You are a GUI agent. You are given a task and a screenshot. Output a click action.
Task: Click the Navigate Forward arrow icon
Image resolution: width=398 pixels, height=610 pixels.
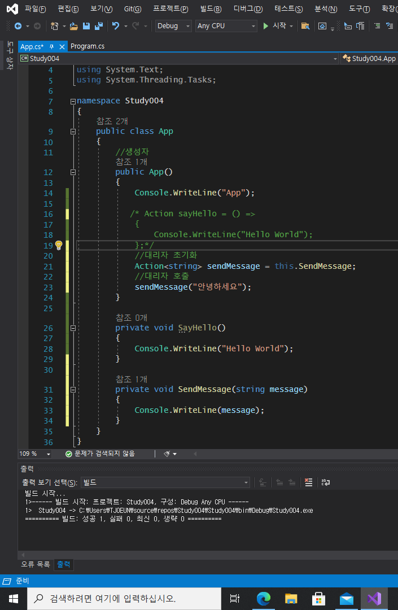[37, 26]
